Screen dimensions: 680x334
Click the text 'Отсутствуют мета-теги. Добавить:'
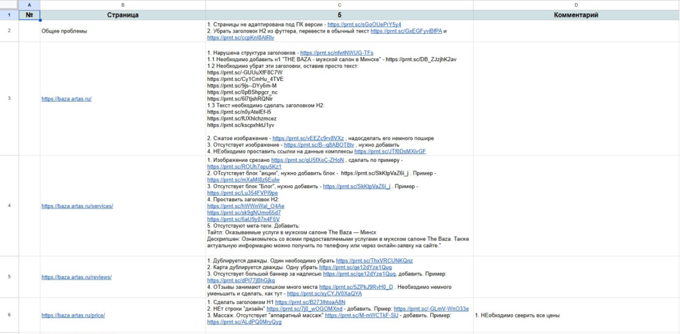[256, 226]
